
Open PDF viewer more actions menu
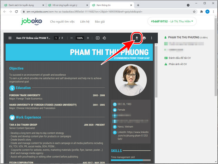(151, 38)
